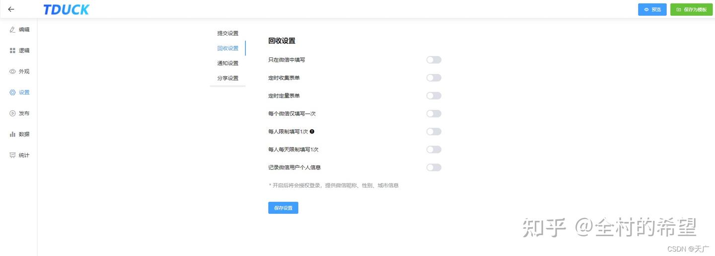Open the 发布 play icon in sidebar

click(13, 113)
